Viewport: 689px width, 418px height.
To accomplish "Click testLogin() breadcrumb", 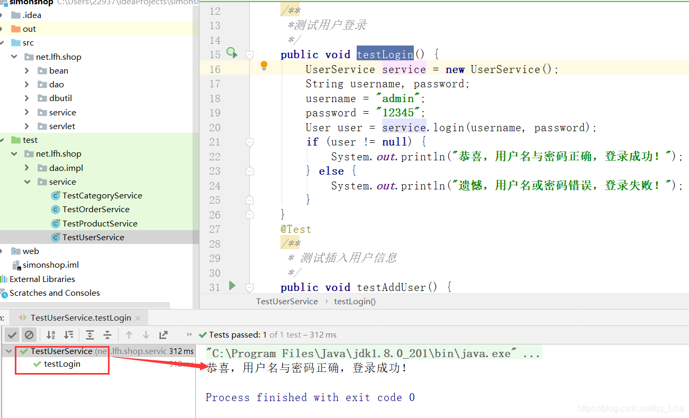I will [x=355, y=301].
